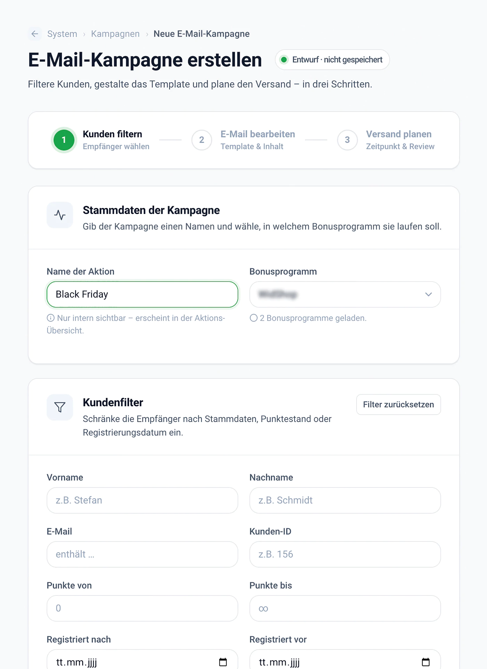
Task: Focus the Vorname input field
Action: pos(142,500)
